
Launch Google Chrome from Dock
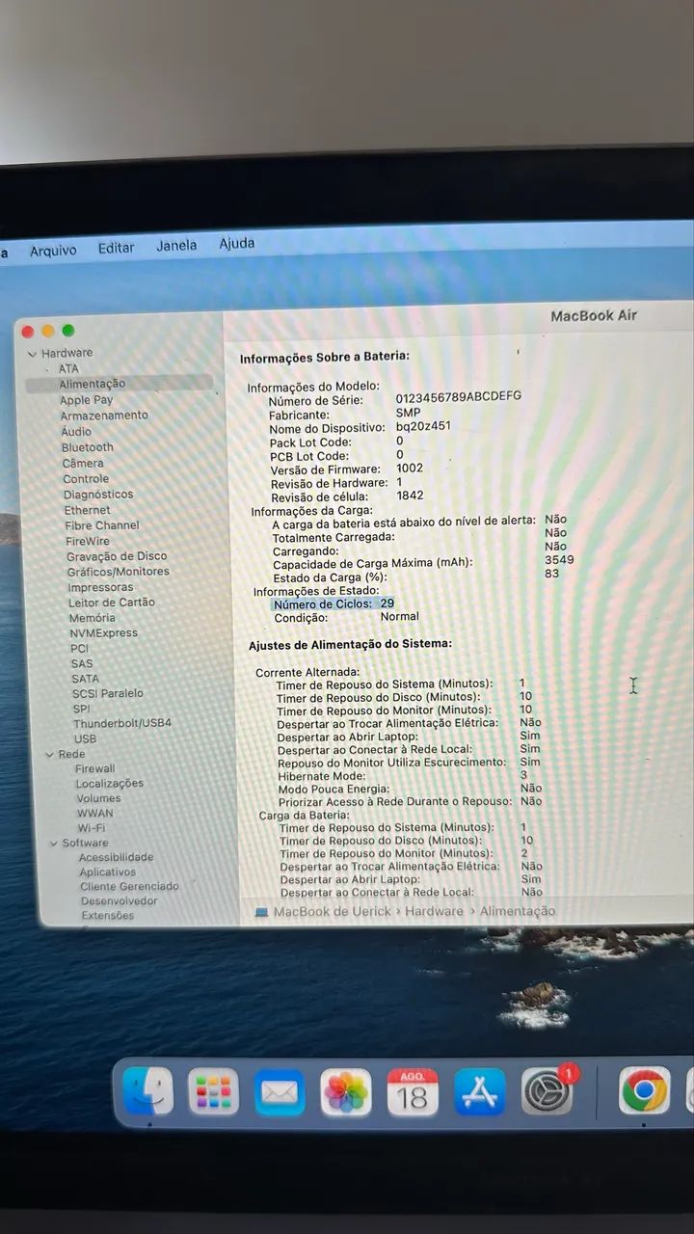(644, 1091)
